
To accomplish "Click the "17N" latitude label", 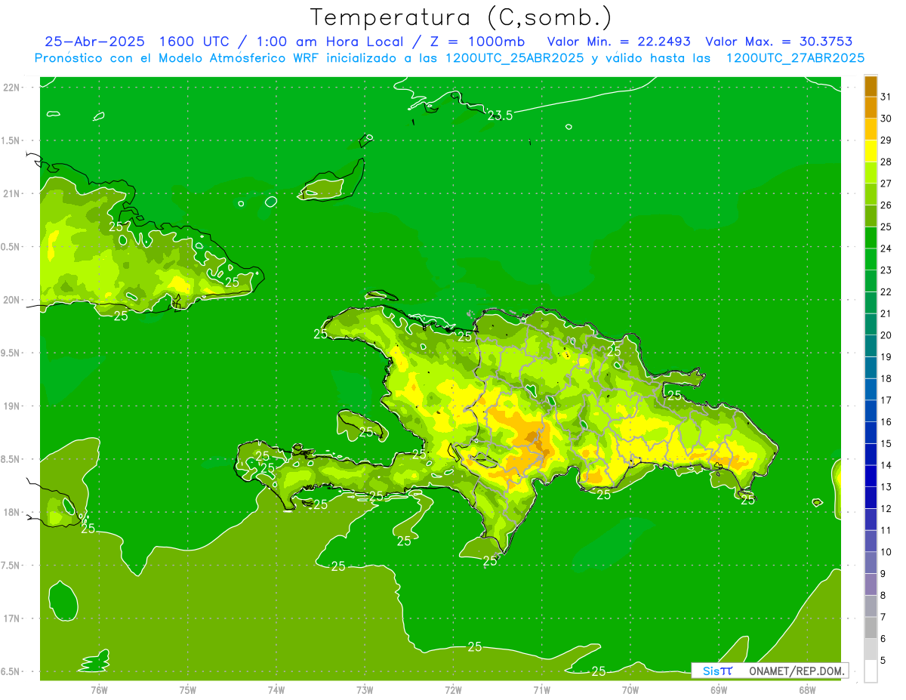I will (x=11, y=618).
